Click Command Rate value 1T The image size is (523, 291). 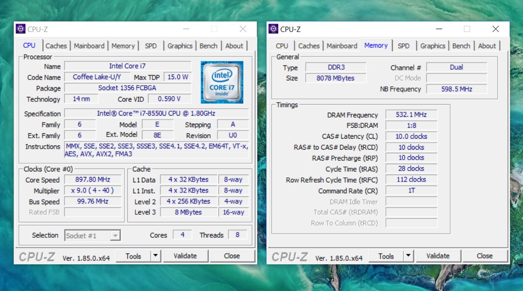pos(411,190)
